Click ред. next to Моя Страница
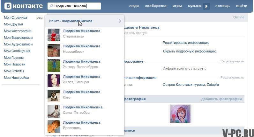The image size is (254, 137). click(40, 18)
